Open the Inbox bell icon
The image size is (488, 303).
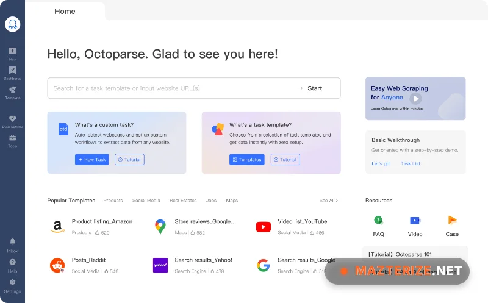(12, 241)
